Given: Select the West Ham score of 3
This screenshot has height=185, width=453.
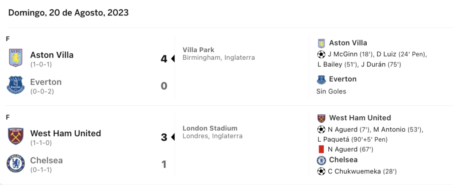Looking at the screenshot, I should point(164,137).
